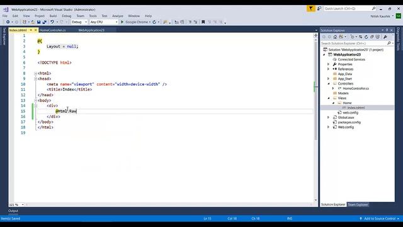Click the Save All toolbar icon
This screenshot has width=403, height=227.
(44, 22)
